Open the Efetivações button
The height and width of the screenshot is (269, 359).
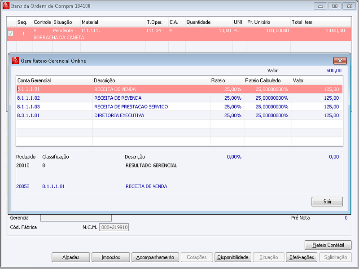click(x=302, y=257)
